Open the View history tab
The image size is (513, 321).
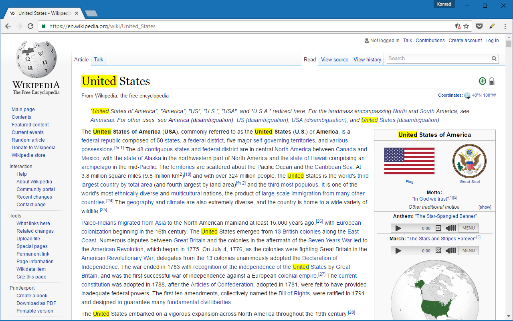(367, 59)
